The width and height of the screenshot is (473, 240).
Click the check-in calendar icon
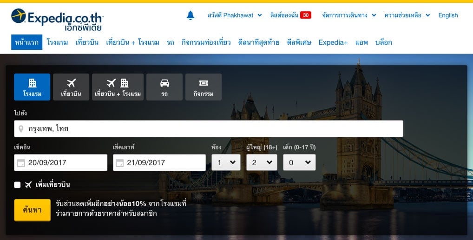click(x=21, y=163)
